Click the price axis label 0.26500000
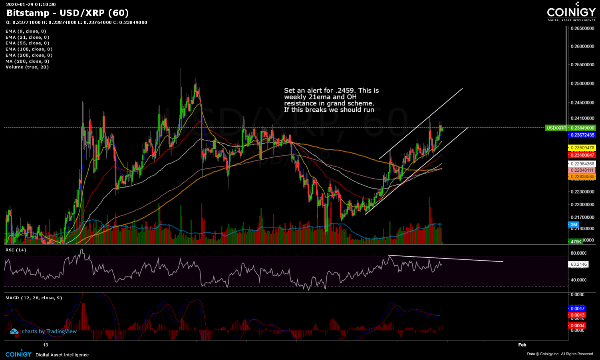Screen dimensions: 600x360 point(582,28)
